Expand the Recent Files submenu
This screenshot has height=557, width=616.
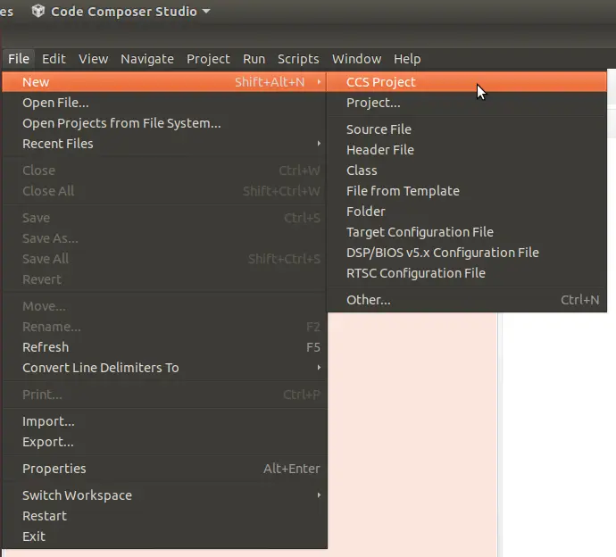pyautogui.click(x=164, y=144)
